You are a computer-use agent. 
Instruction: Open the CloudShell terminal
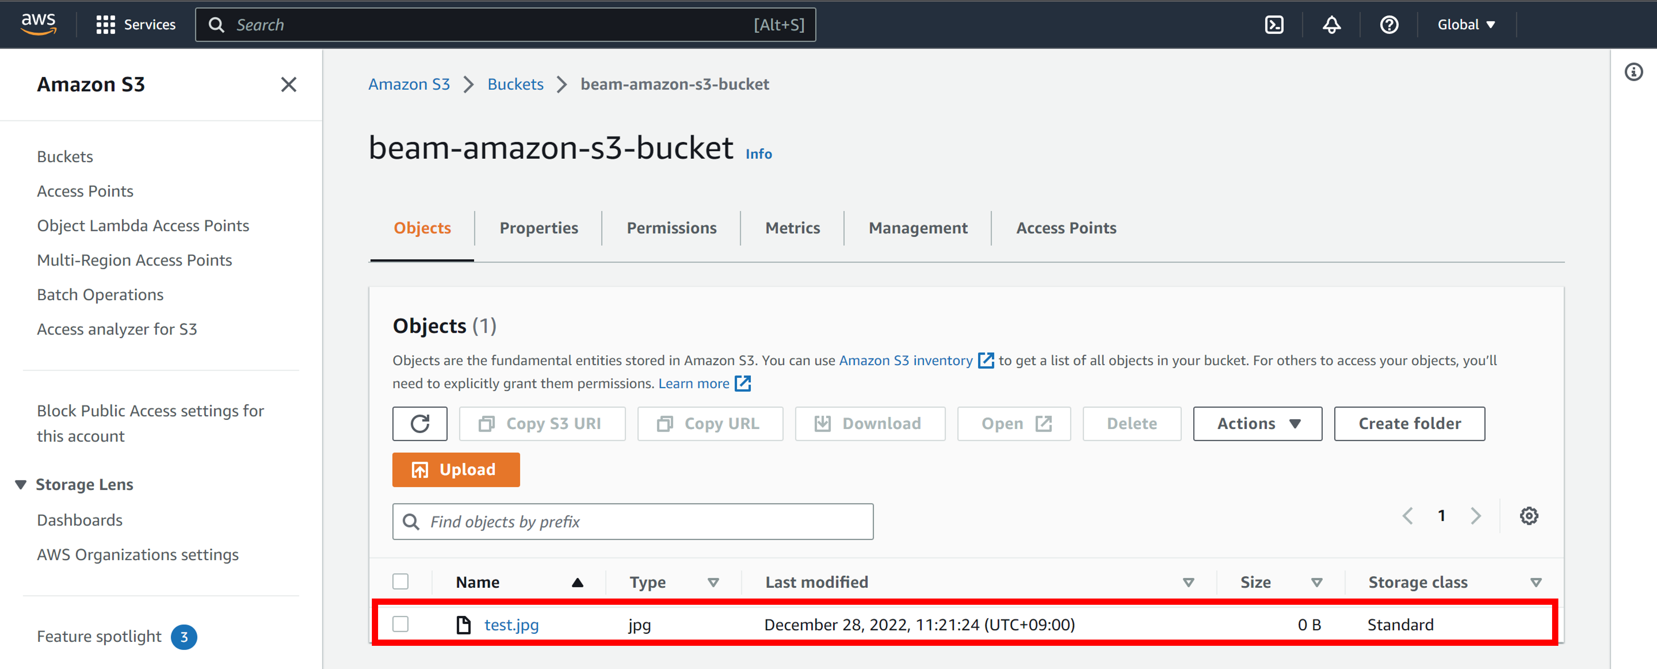(1274, 25)
